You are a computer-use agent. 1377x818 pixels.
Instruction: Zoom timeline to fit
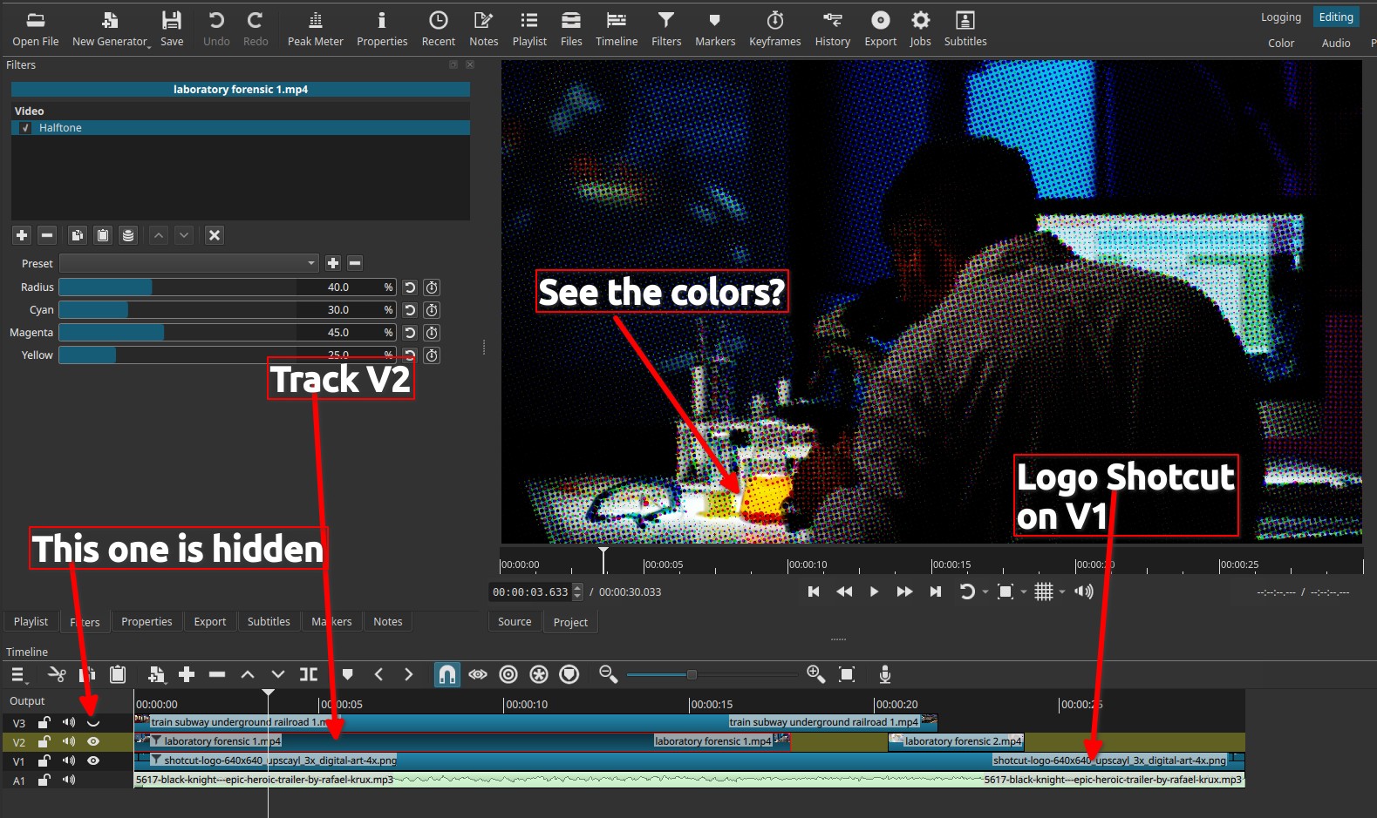tap(846, 675)
